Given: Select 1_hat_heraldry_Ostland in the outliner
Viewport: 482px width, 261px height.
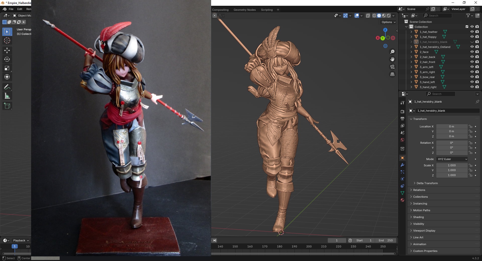Looking at the screenshot, I should click(435, 47).
